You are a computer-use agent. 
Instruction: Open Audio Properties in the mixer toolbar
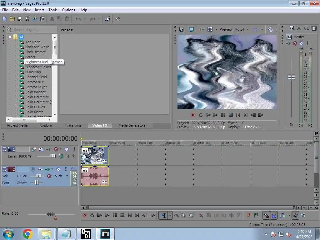[x=292, y=28]
